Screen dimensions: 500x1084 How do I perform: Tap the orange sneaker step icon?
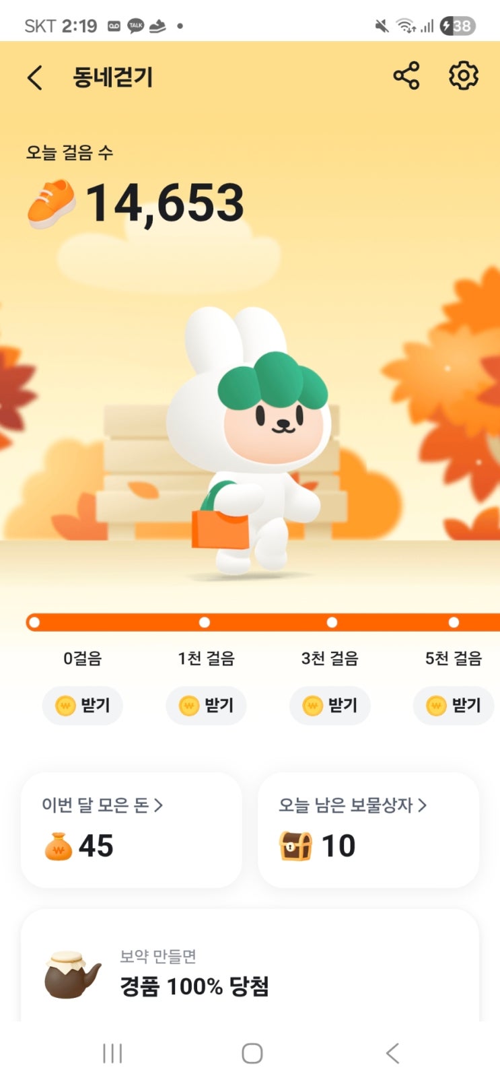pyautogui.click(x=52, y=203)
